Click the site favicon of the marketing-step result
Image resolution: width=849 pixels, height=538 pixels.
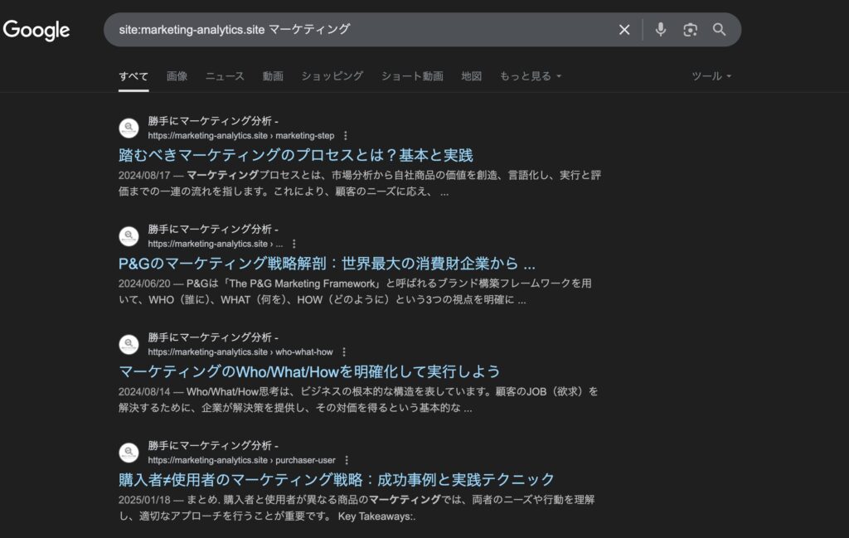129,128
